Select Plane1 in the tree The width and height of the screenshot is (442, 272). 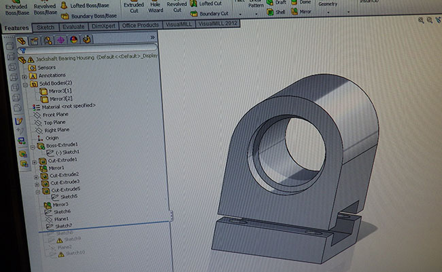[x=57, y=219]
